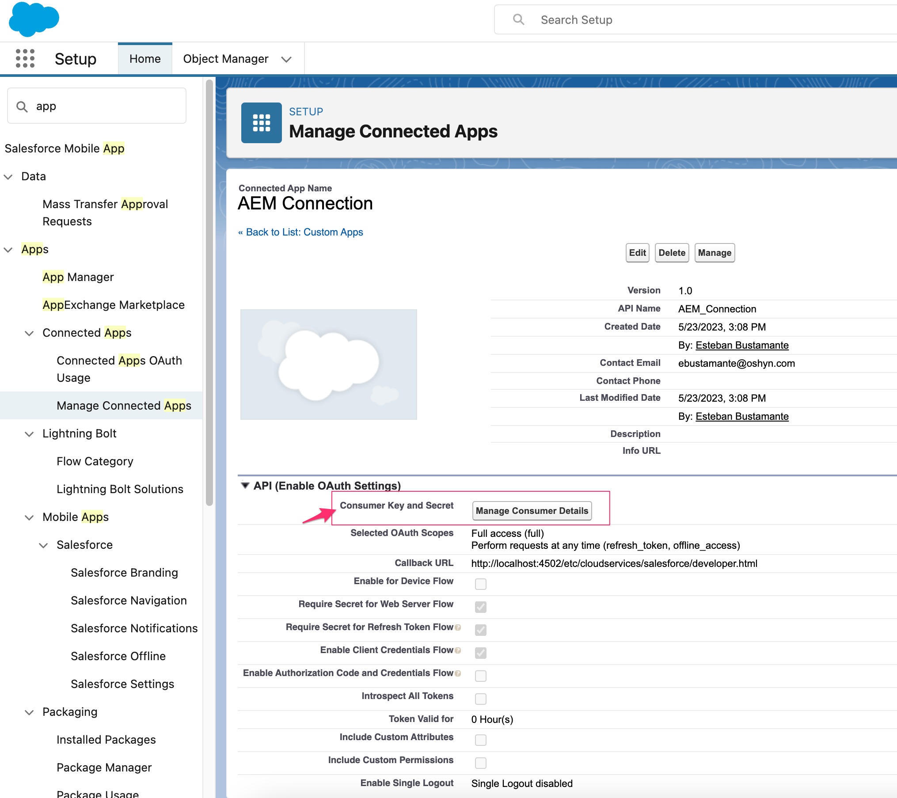The width and height of the screenshot is (897, 798).
Task: Open the App Launcher waffle icon
Action: [x=25, y=58]
